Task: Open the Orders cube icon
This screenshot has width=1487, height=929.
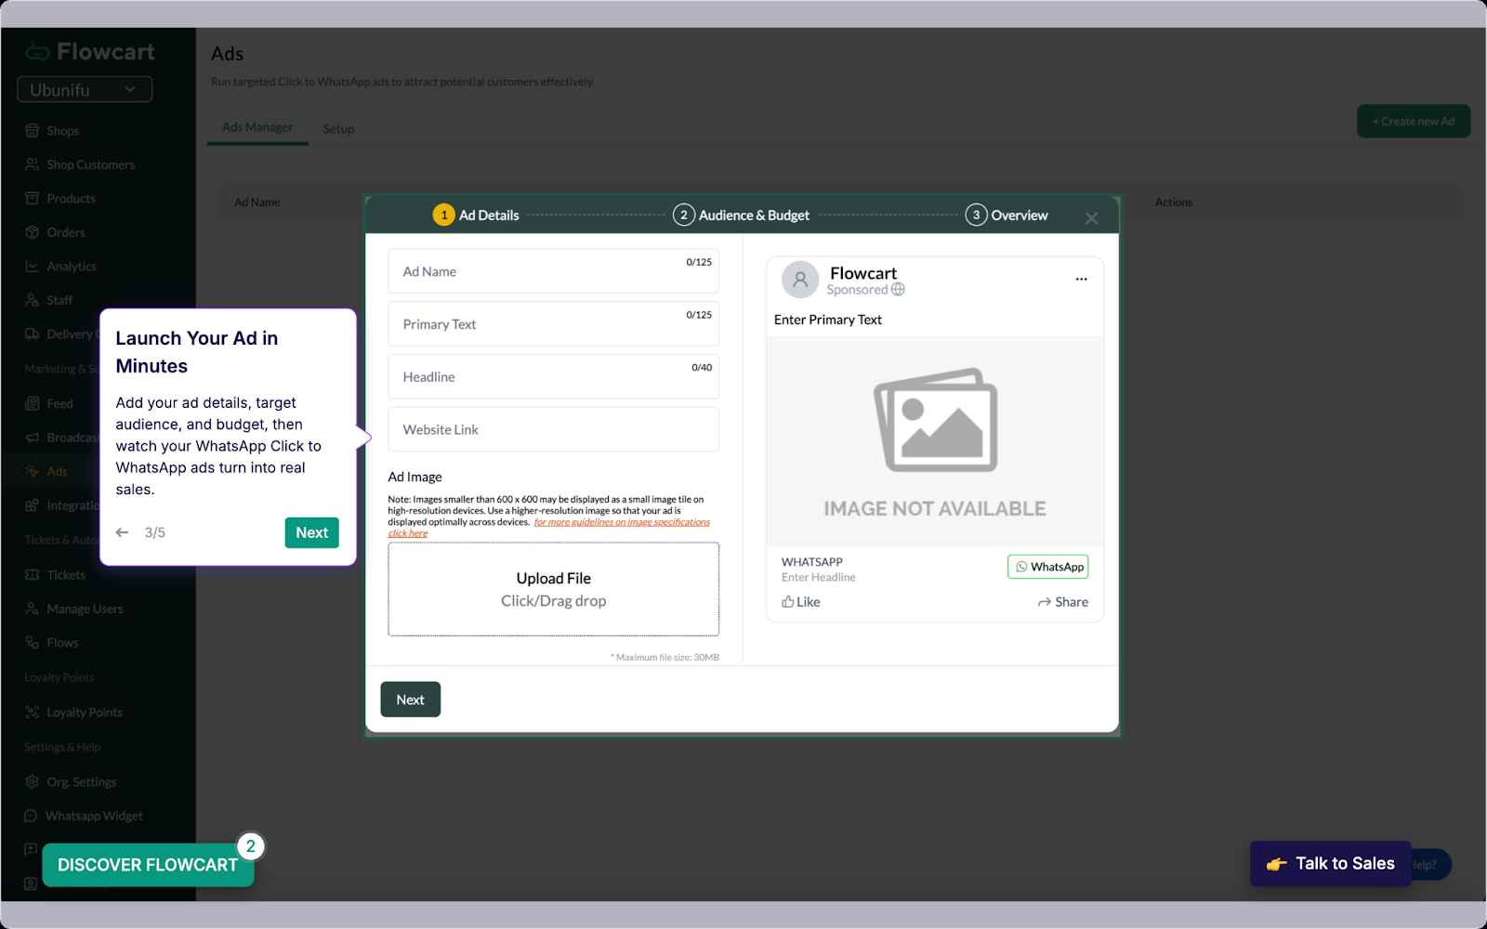Action: tap(33, 232)
